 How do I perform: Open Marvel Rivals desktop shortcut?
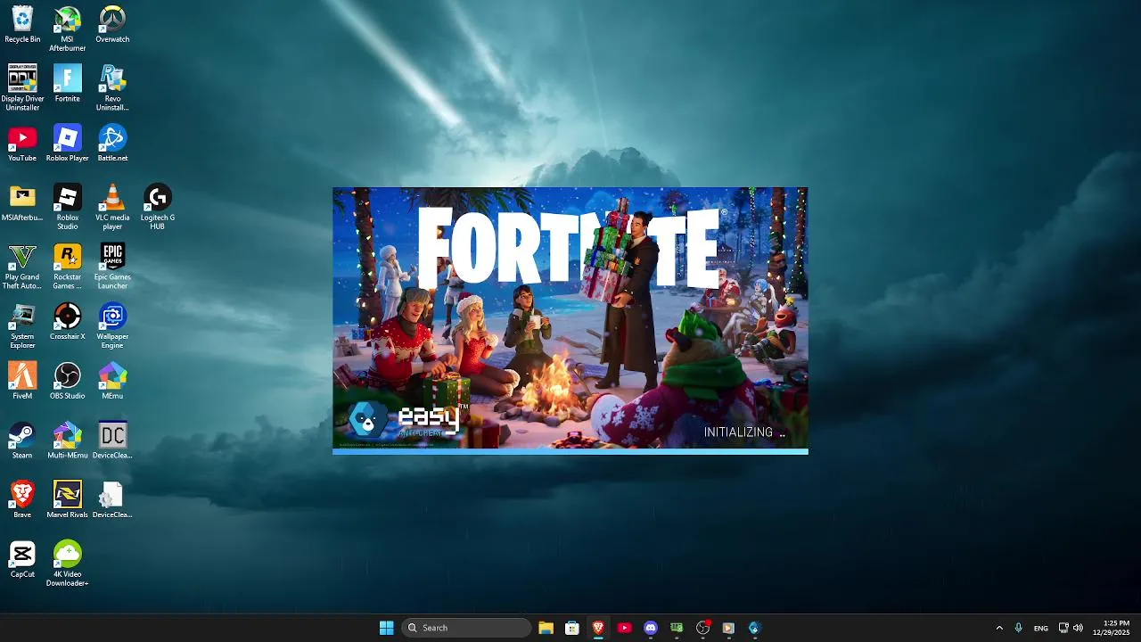(x=68, y=500)
